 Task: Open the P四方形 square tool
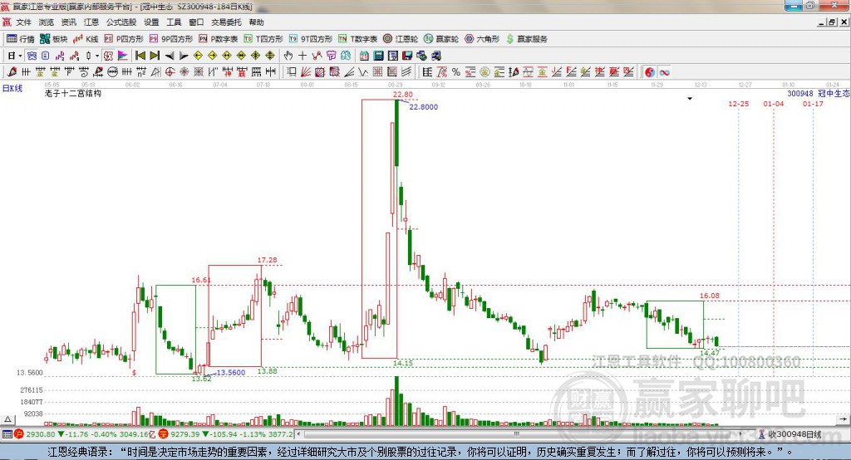pyautogui.click(x=124, y=39)
